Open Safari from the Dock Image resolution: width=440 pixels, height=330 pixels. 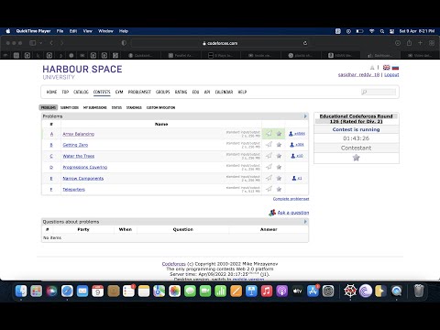click(67, 291)
